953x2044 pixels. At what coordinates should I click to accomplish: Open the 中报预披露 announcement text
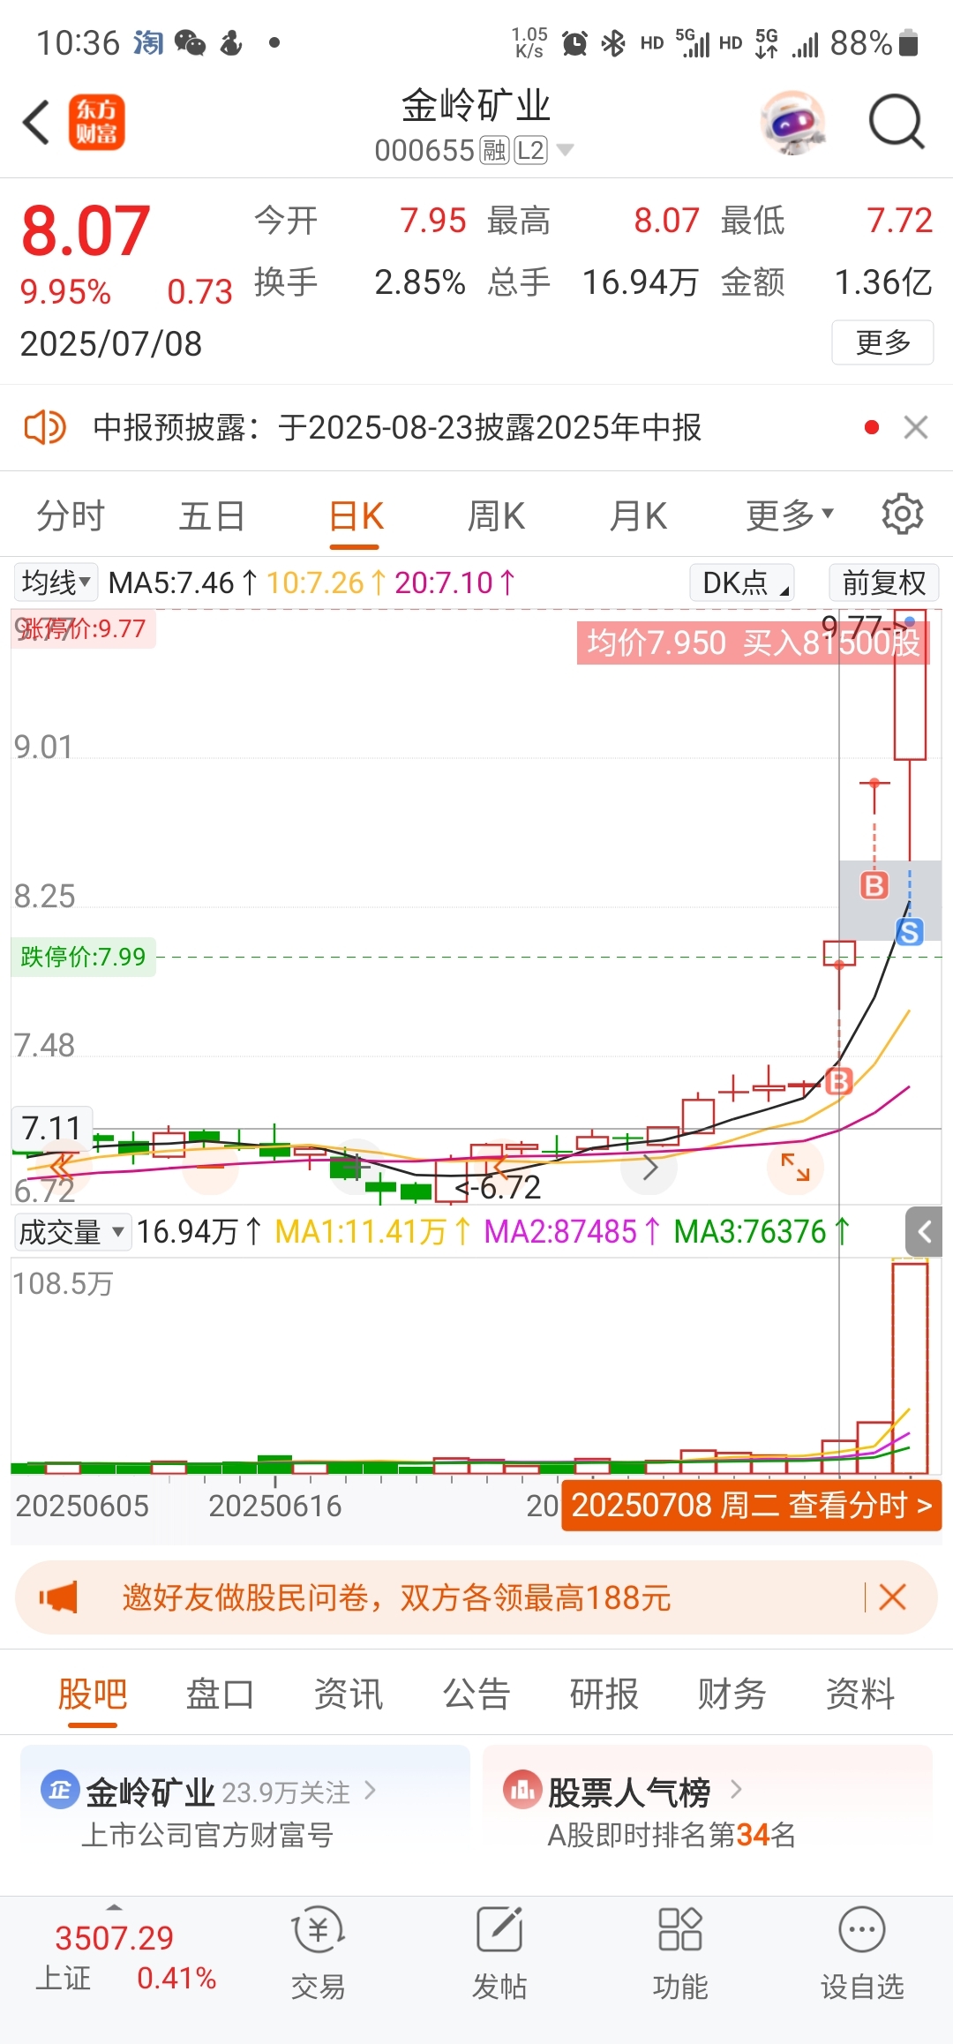397,428
